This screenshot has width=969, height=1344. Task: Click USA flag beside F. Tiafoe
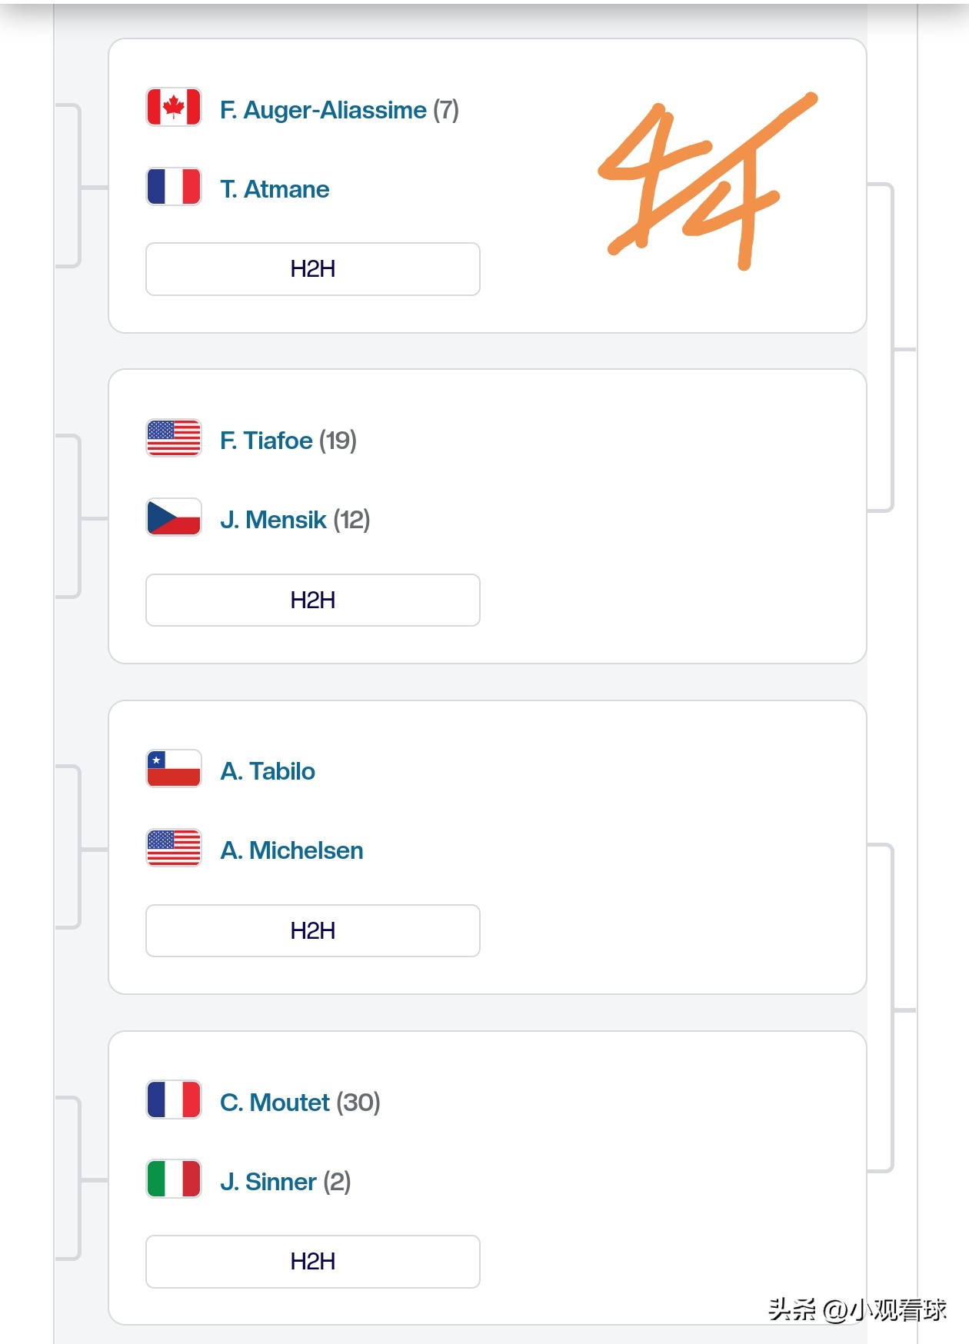(174, 438)
